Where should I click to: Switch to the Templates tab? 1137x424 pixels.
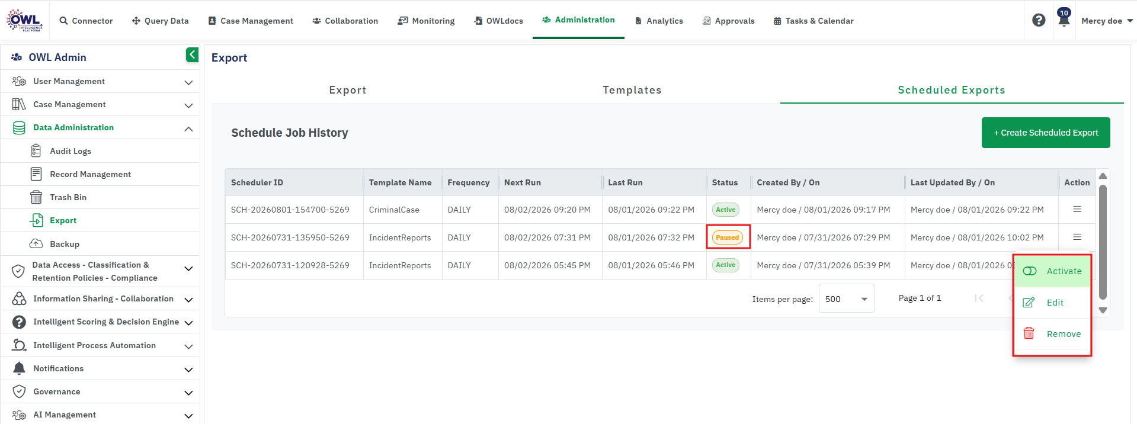pos(632,90)
